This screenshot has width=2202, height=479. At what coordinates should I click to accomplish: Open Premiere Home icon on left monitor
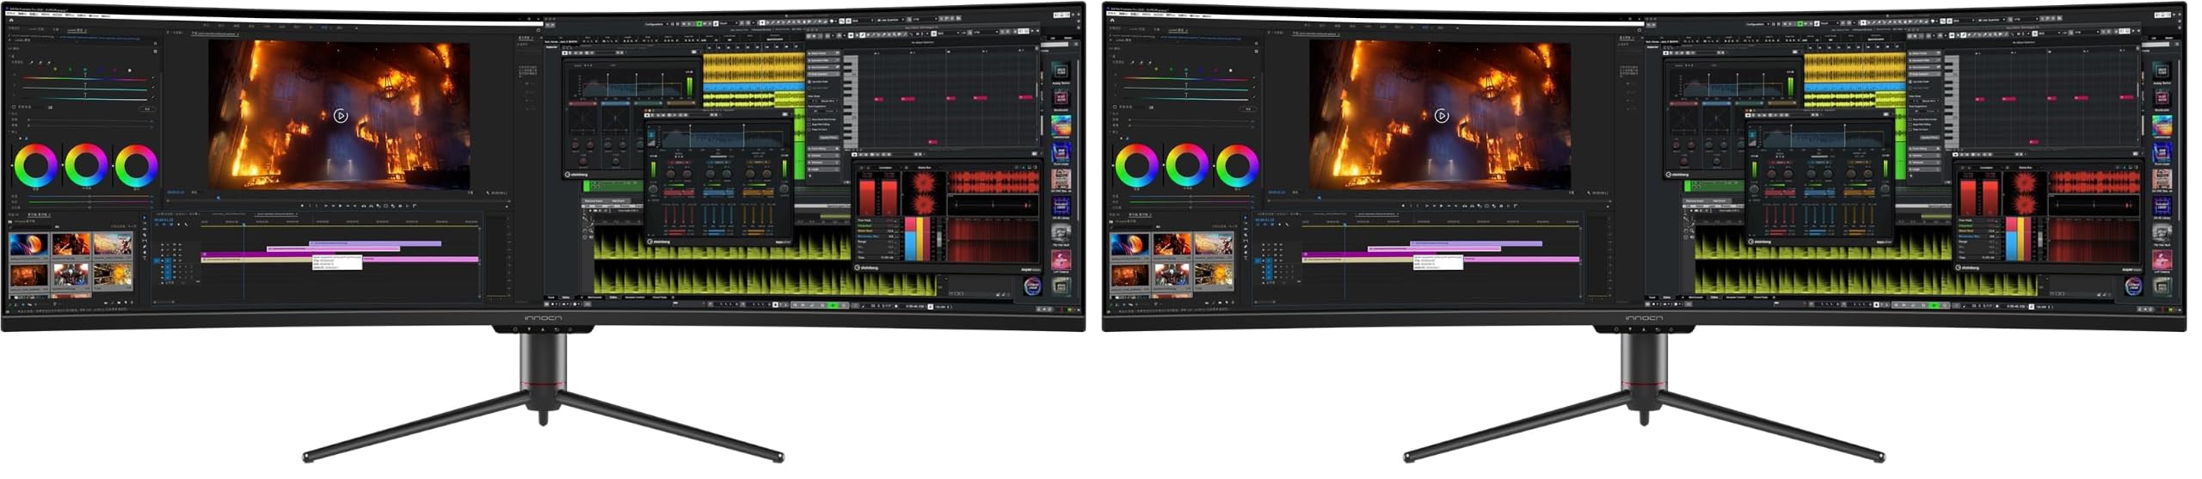(x=11, y=21)
